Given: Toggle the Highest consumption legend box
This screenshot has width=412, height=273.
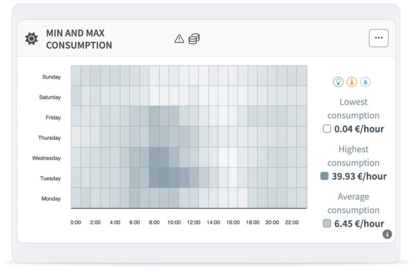Looking at the screenshot, I should tap(325, 176).
